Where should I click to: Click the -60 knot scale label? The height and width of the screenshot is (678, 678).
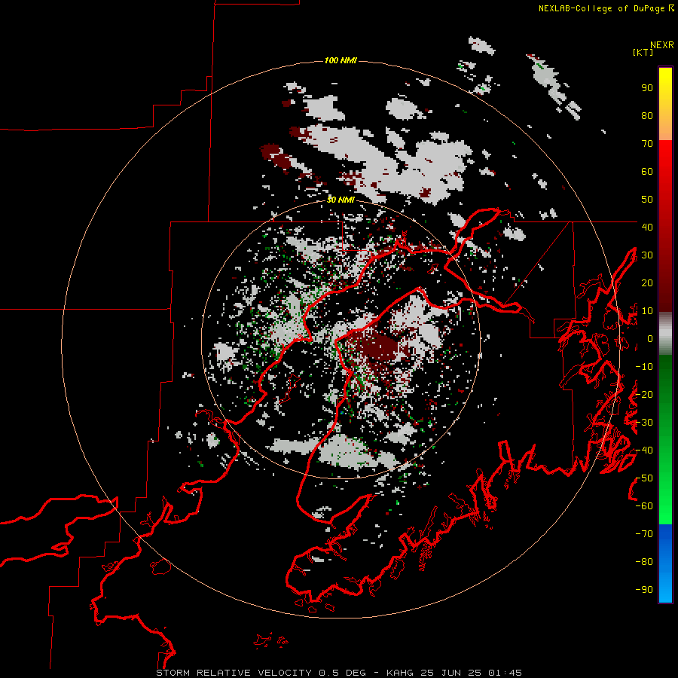coord(644,506)
